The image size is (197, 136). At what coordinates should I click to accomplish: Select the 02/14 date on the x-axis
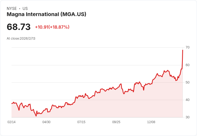click(x=12, y=122)
